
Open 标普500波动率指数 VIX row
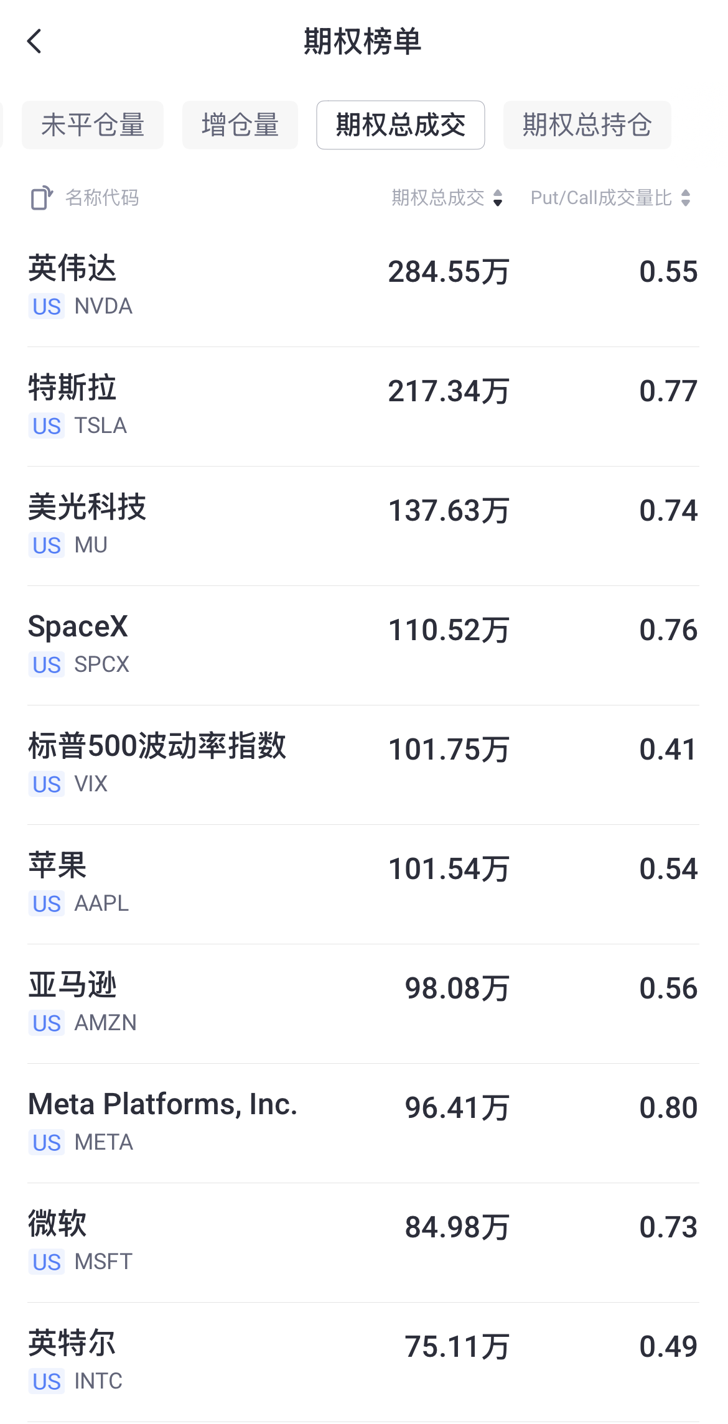[363, 765]
